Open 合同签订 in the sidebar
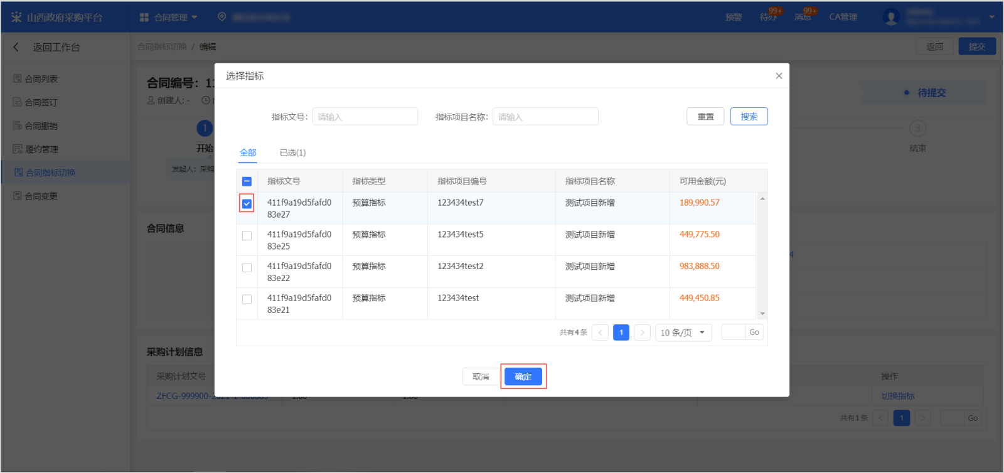The width and height of the screenshot is (1004, 473). [41, 102]
